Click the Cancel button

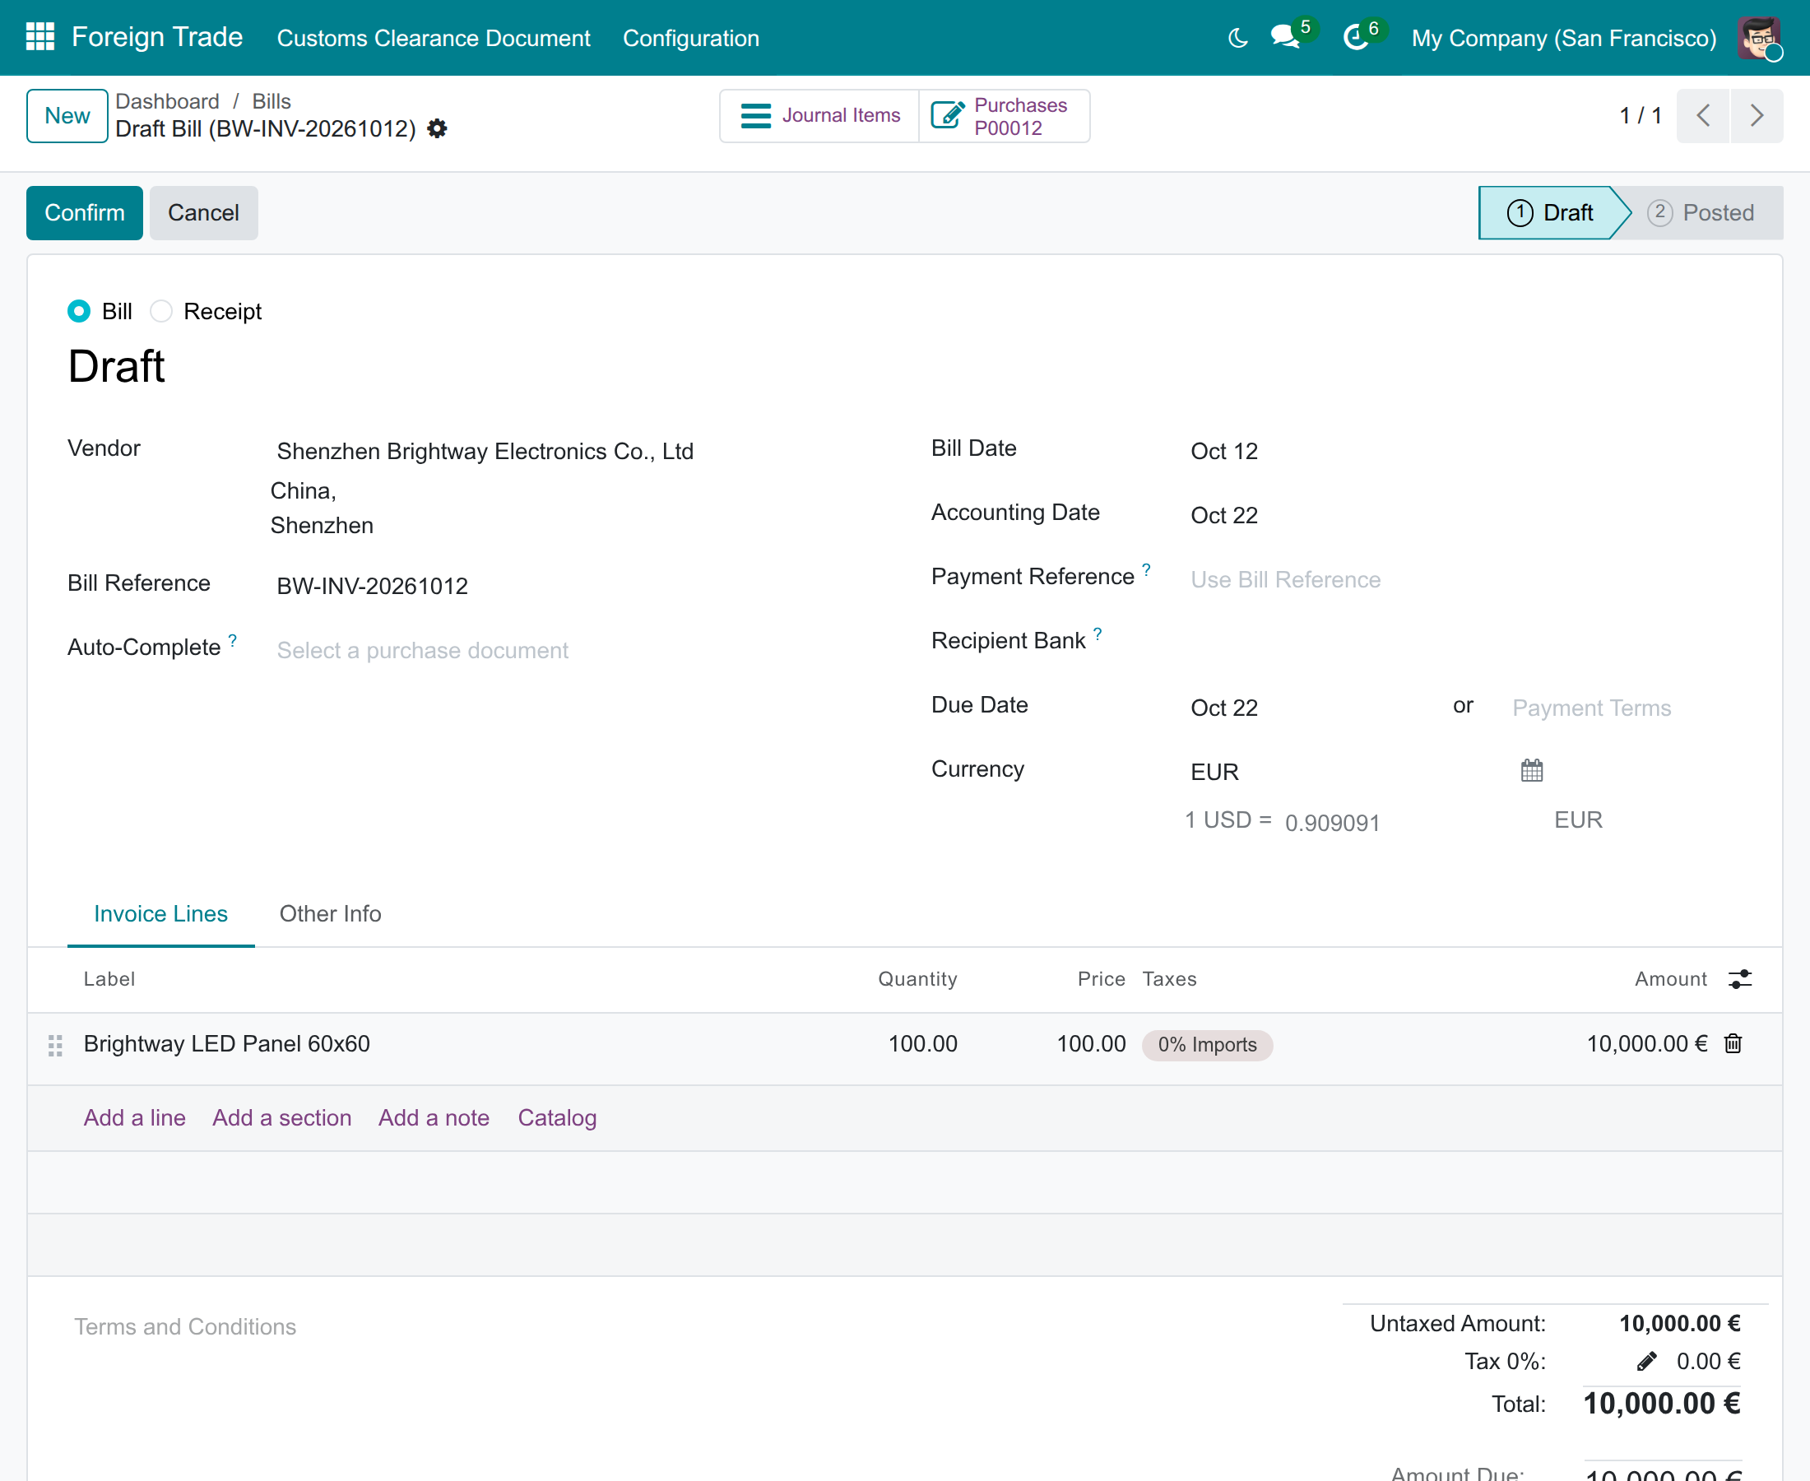point(203,212)
